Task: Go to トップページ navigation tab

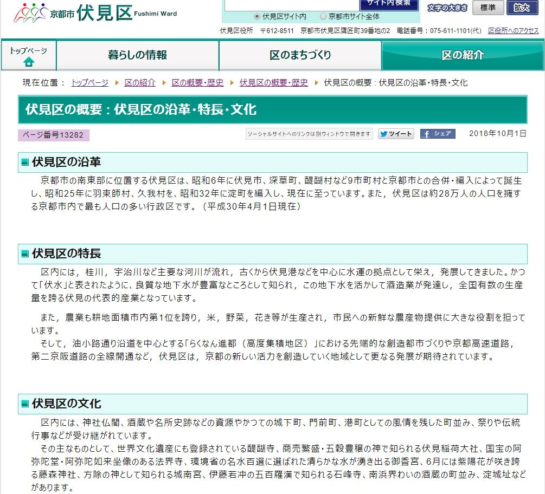Action: point(29,55)
